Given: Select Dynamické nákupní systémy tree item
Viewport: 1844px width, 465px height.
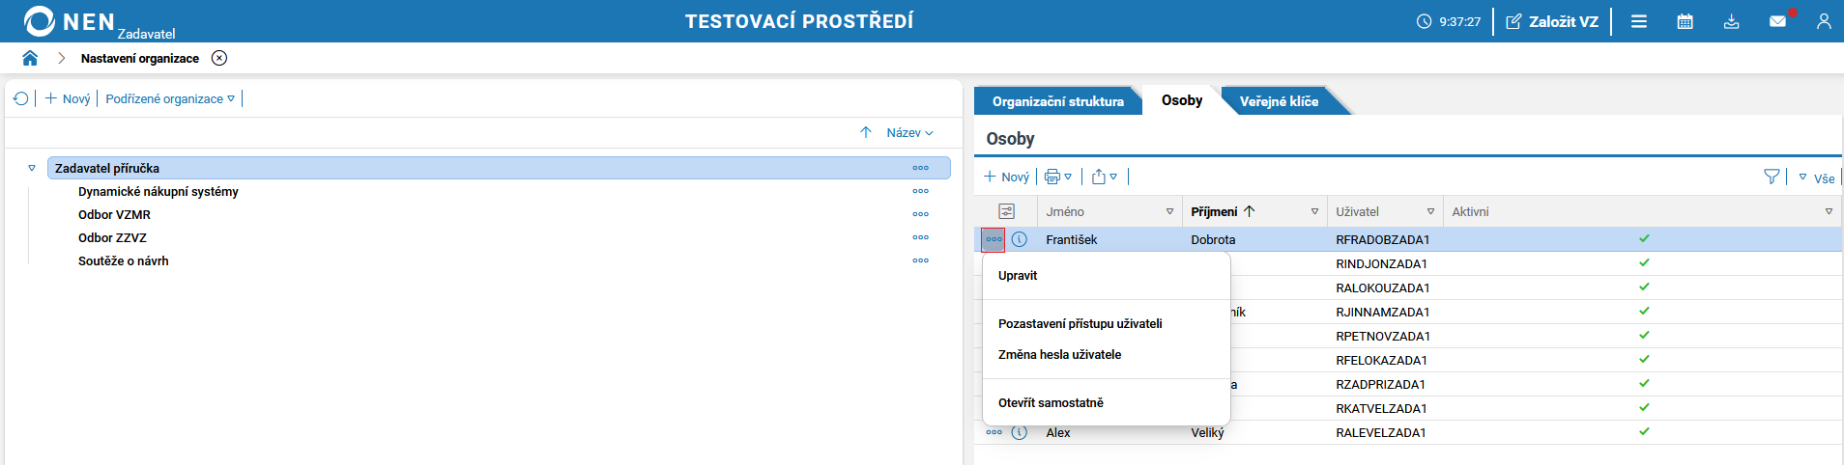Looking at the screenshot, I should tap(158, 191).
